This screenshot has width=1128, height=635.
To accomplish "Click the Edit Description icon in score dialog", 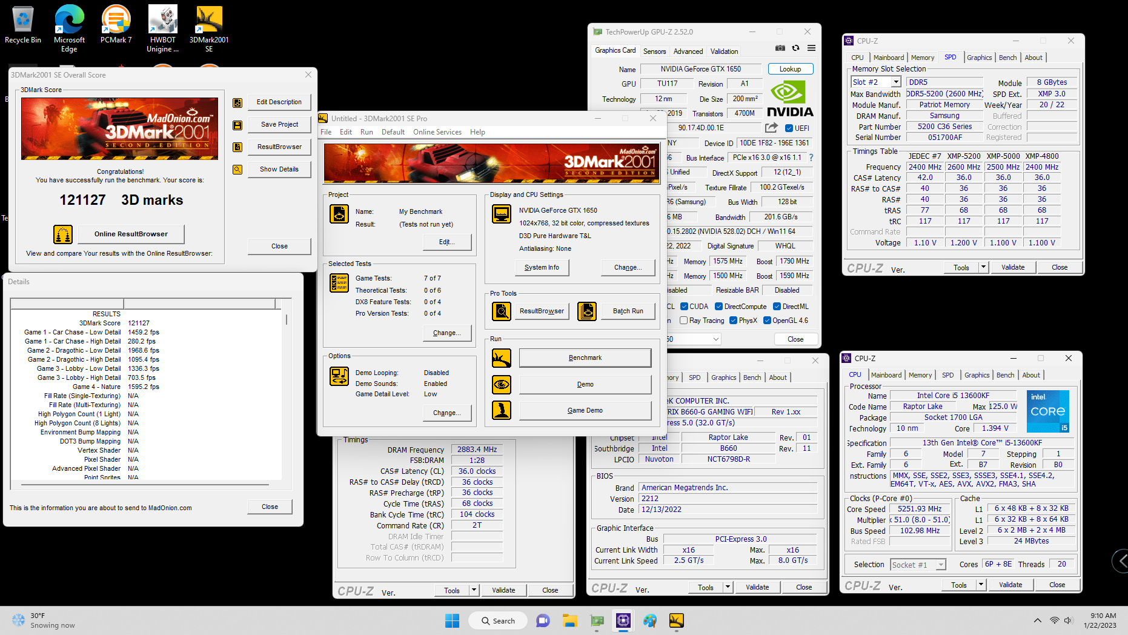I will pos(237,102).
